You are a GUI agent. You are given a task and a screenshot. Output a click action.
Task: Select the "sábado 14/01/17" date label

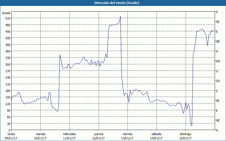point(156,136)
